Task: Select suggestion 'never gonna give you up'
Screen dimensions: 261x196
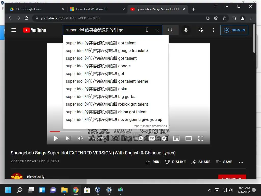Action: 116,120
